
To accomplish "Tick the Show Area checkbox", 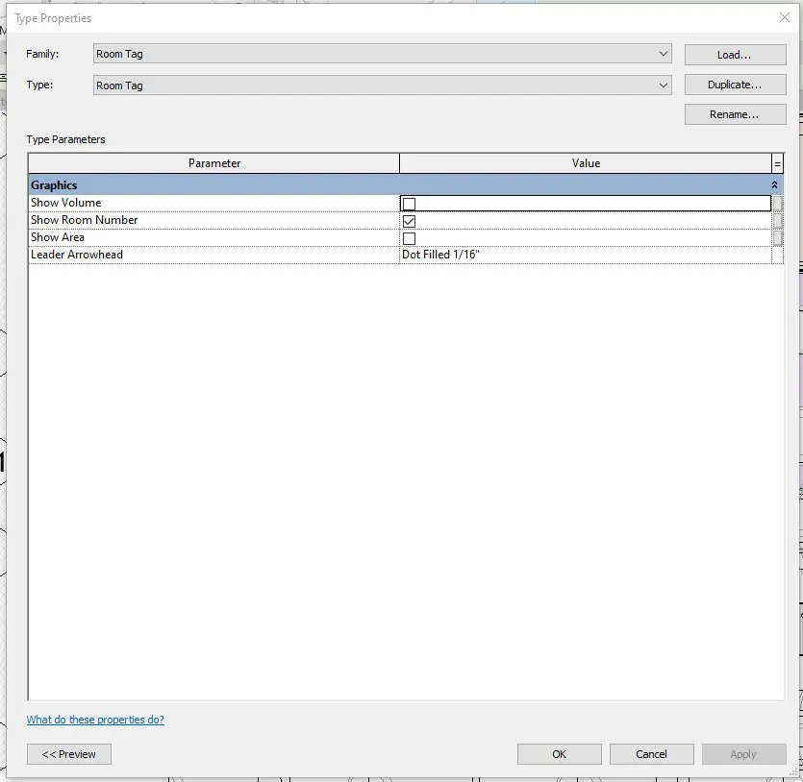I will 409,238.
